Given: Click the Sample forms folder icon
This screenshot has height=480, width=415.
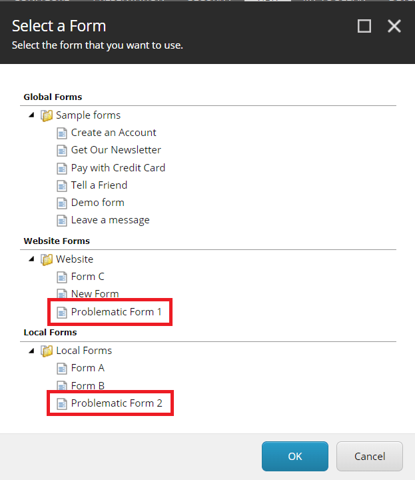Looking at the screenshot, I should click(x=47, y=115).
